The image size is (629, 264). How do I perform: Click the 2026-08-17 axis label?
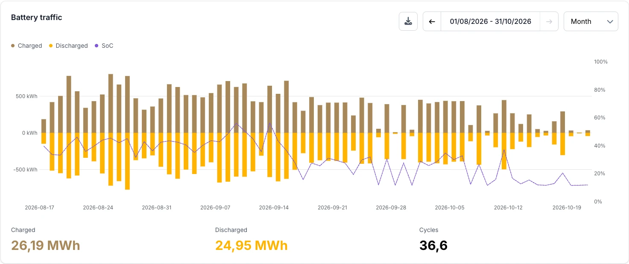pos(39,208)
